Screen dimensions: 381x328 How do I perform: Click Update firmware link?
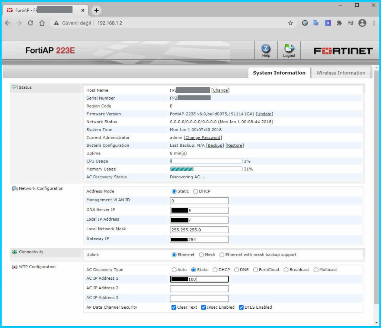pyautogui.click(x=265, y=114)
